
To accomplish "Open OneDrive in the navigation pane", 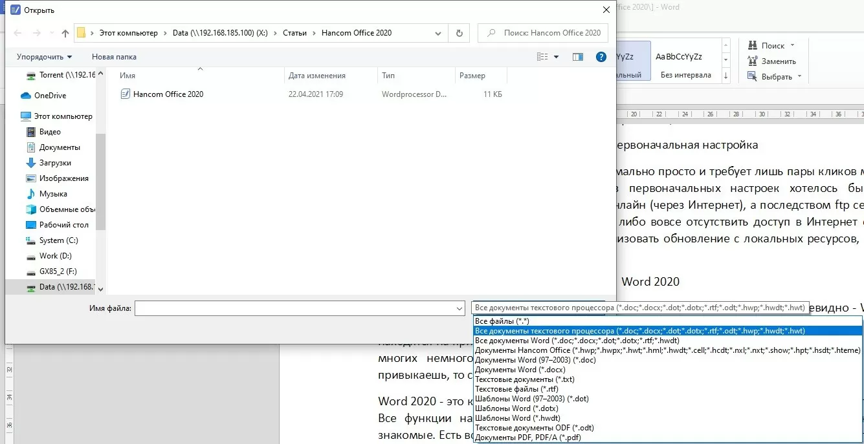I will tap(50, 96).
